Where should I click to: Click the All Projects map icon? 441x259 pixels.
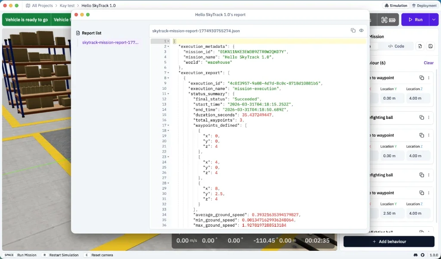pos(28,5)
